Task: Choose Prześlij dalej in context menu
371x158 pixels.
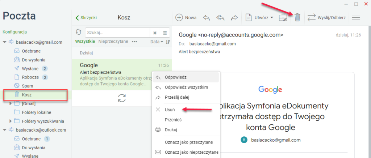Action: pyautogui.click(x=186, y=97)
